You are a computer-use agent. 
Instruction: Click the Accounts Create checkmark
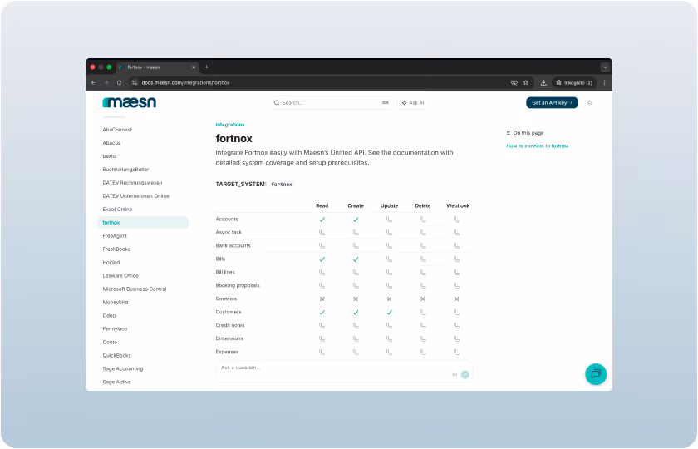356,220
